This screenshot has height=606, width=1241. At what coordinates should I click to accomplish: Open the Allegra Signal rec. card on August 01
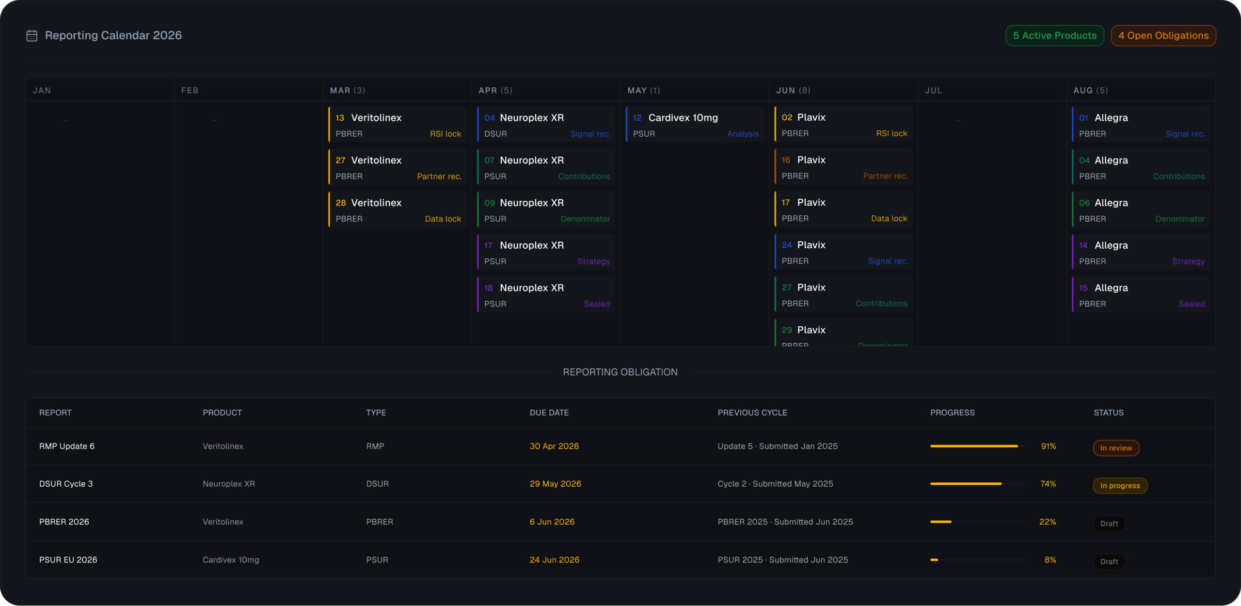[x=1141, y=125]
